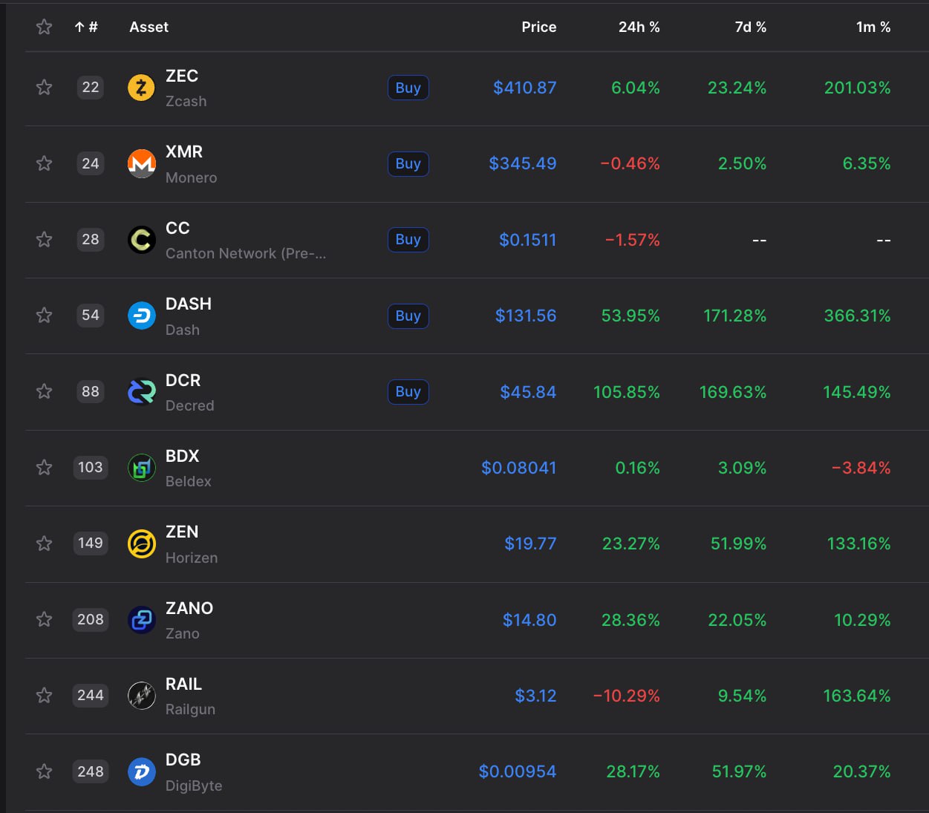Sort table by Price column header

pos(538,27)
